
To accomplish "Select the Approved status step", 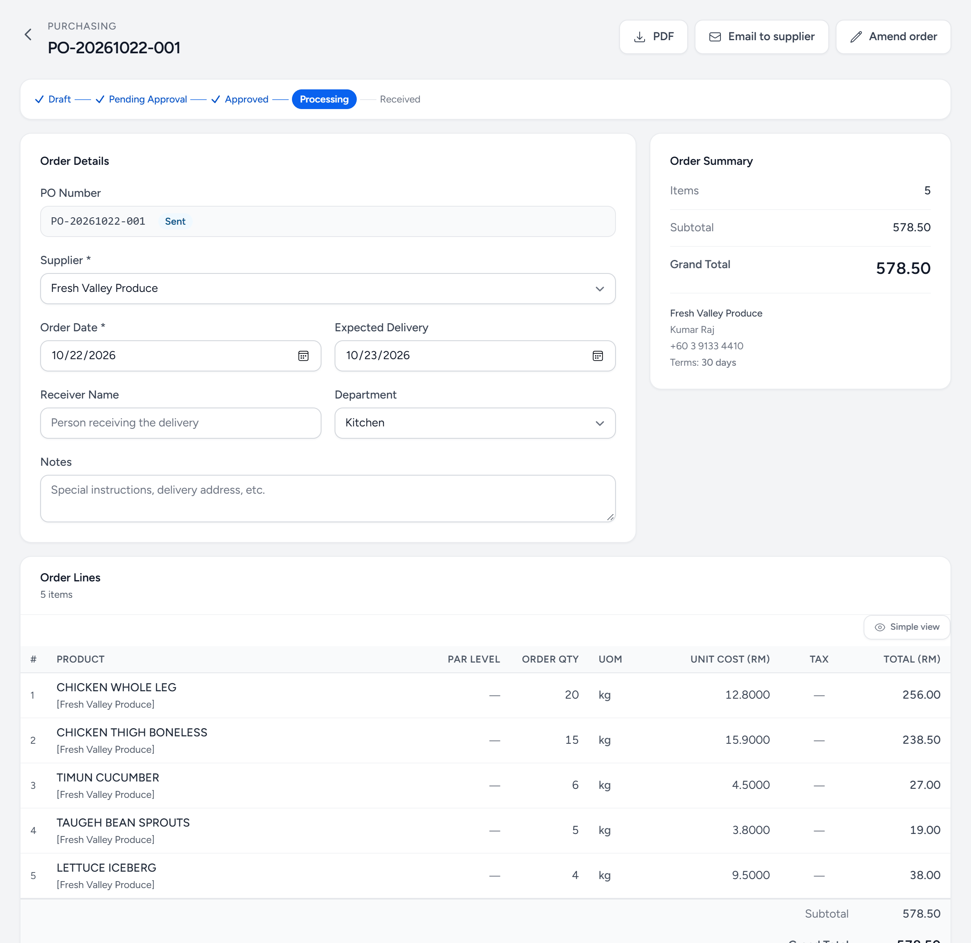I will [240, 99].
